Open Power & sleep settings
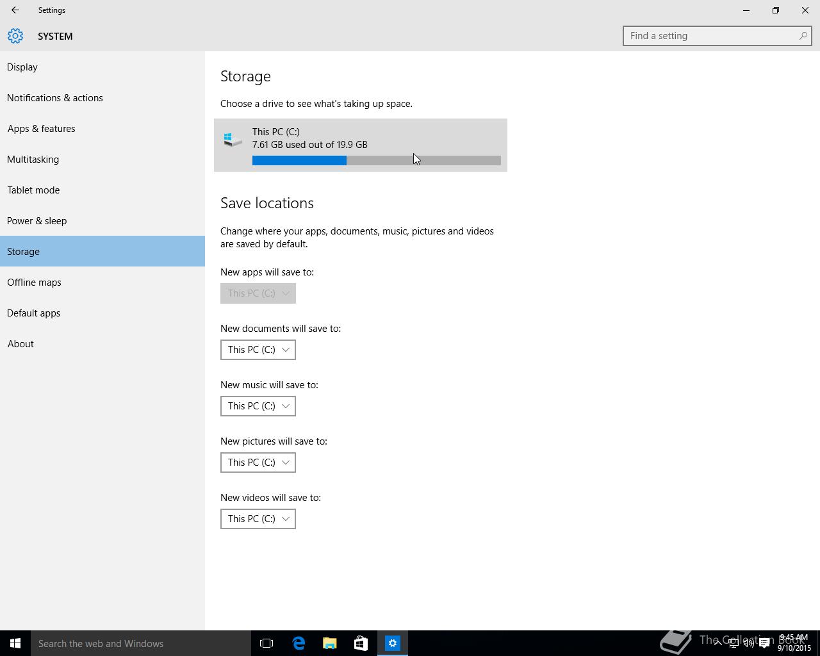The image size is (820, 656). click(x=102, y=220)
